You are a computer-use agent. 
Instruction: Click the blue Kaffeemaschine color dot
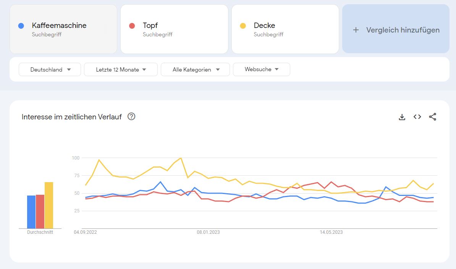point(21,26)
